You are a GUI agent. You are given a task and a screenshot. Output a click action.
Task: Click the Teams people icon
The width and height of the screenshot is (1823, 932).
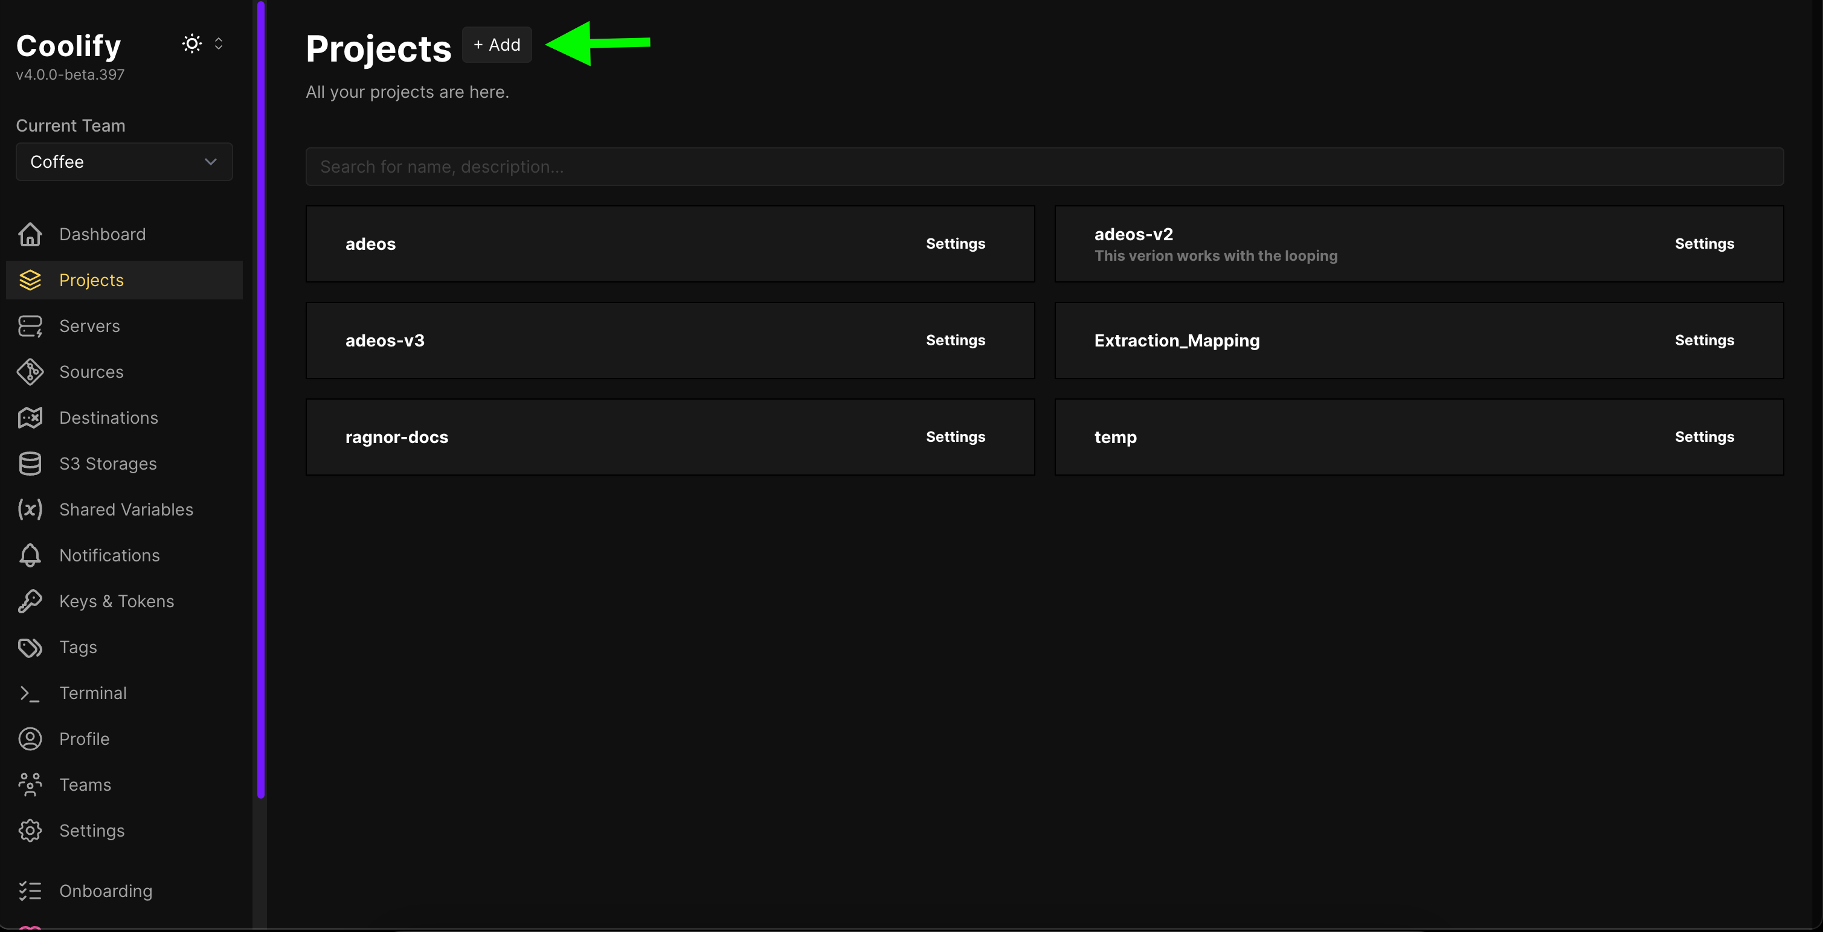pyautogui.click(x=30, y=785)
